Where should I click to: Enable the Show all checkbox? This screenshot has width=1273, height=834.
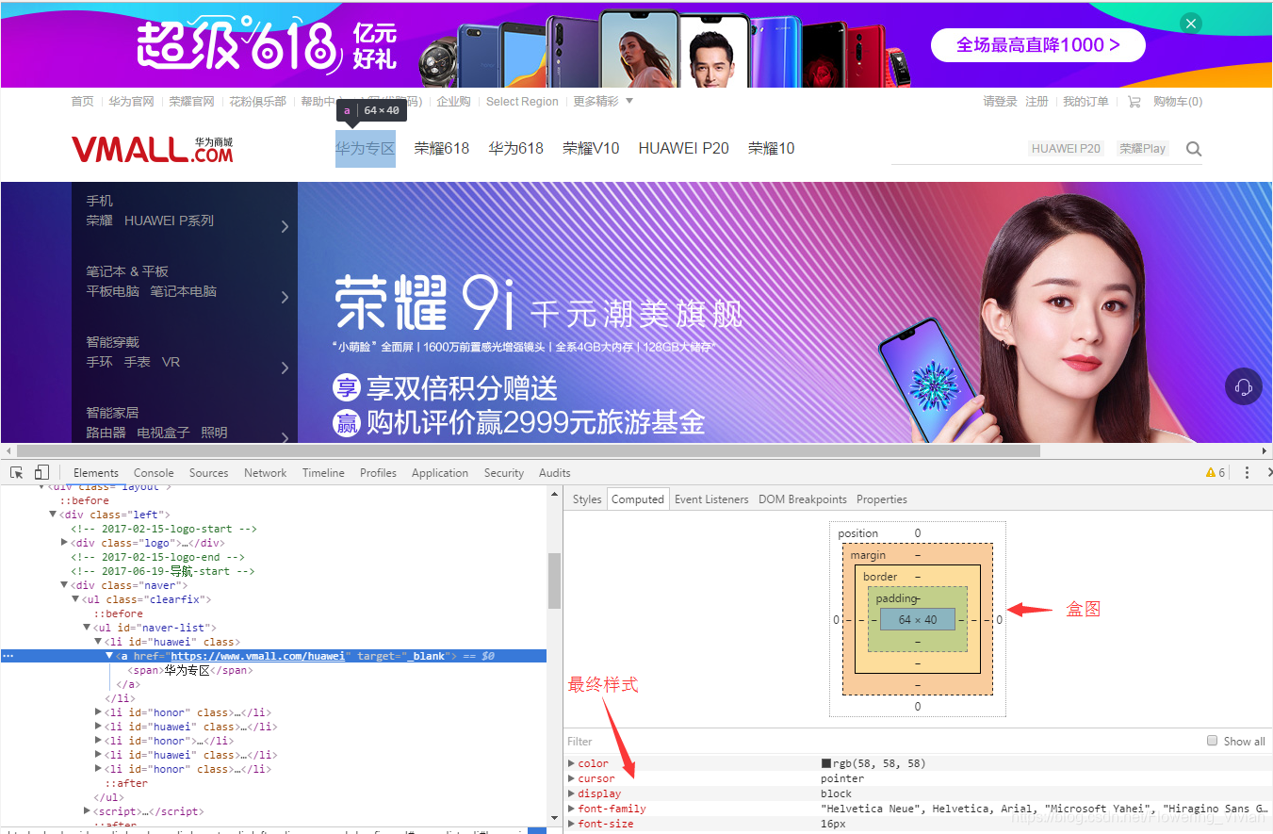click(x=1213, y=741)
